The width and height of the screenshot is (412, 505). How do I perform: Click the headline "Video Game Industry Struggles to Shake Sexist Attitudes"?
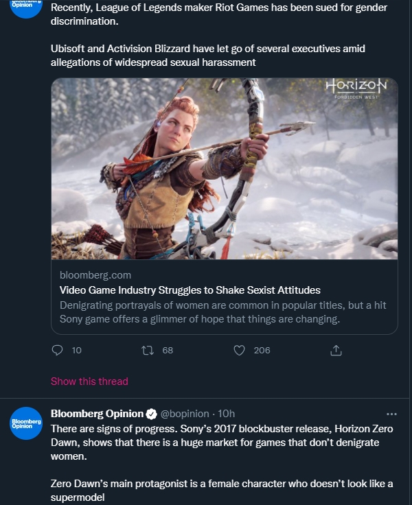pos(190,290)
